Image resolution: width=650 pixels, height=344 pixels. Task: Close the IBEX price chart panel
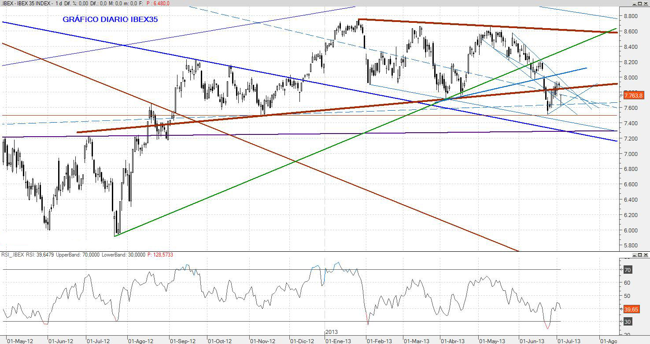click(x=646, y=4)
